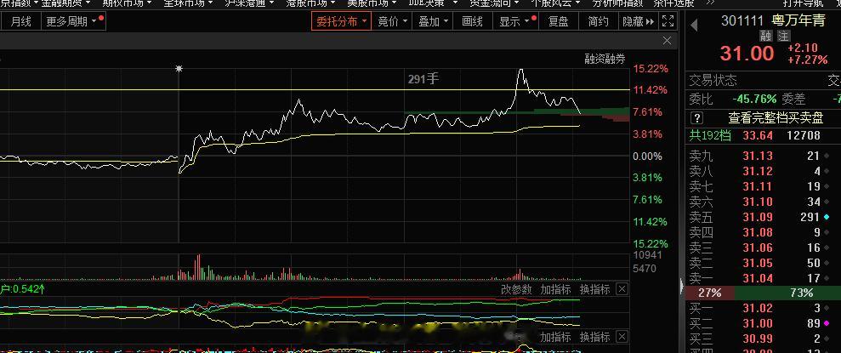This screenshot has height=353, width=841.
Task: Open 叠加 overlay dropdown
Action: click(x=434, y=21)
